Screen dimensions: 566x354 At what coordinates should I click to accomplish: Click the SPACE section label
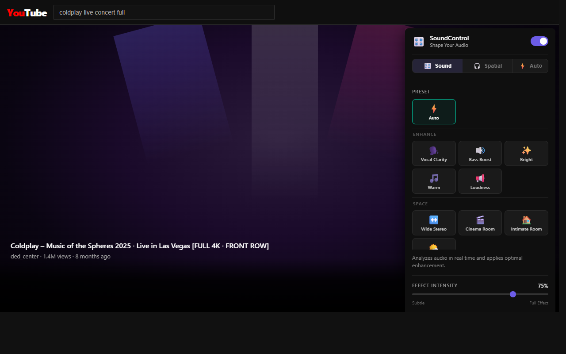coord(421,204)
